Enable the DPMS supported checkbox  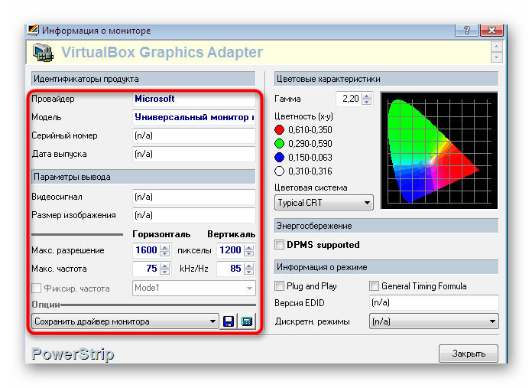click(279, 245)
